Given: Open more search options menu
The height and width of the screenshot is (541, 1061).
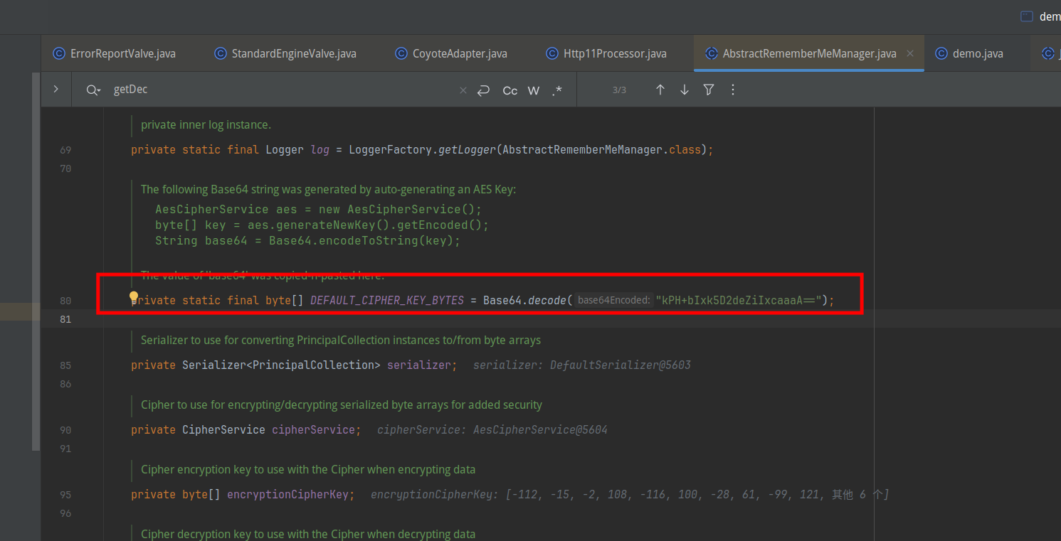Looking at the screenshot, I should tap(733, 90).
